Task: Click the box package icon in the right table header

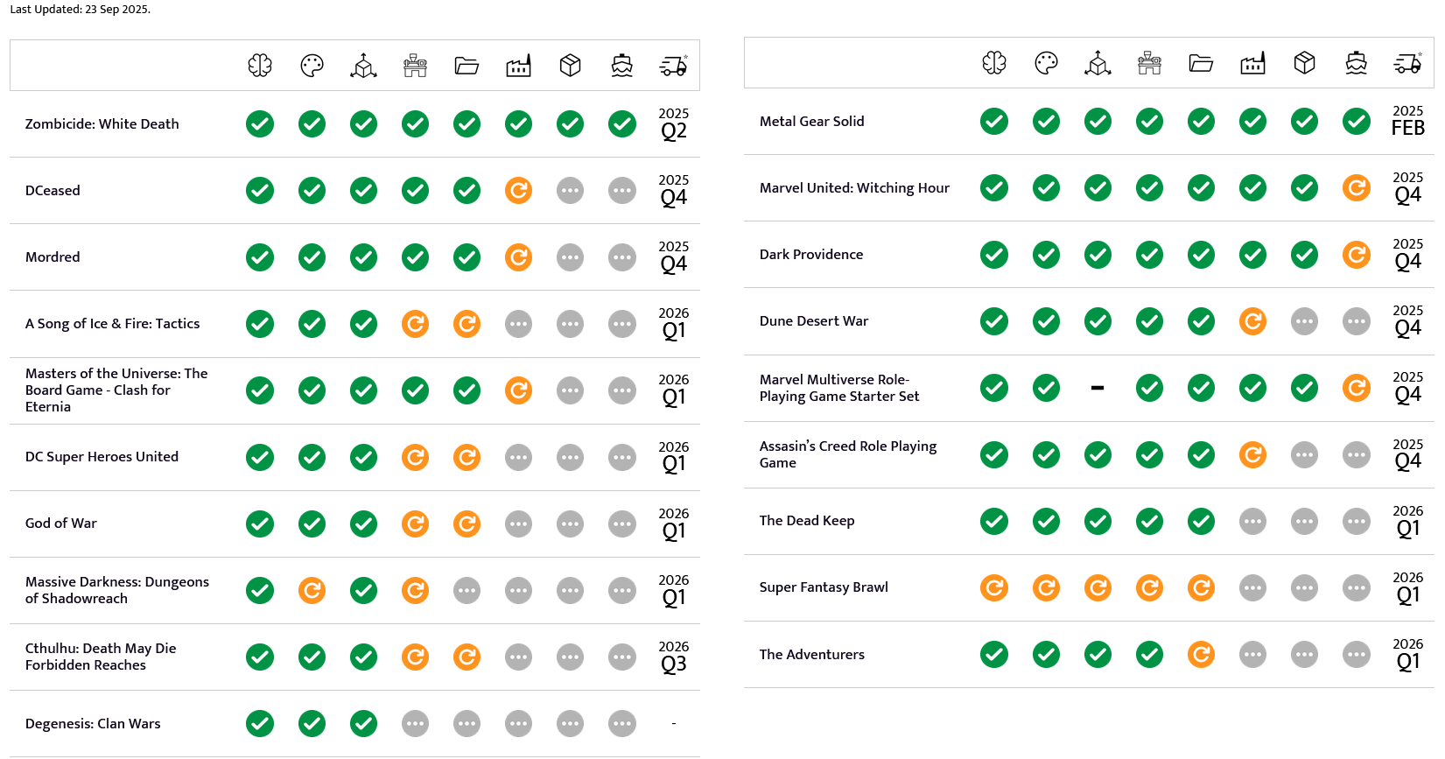Action: coord(1304,63)
